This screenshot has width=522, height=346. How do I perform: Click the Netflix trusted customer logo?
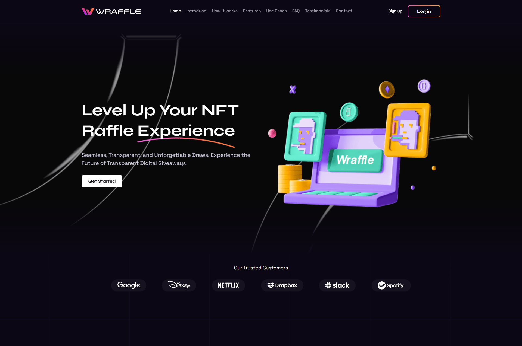pyautogui.click(x=229, y=285)
